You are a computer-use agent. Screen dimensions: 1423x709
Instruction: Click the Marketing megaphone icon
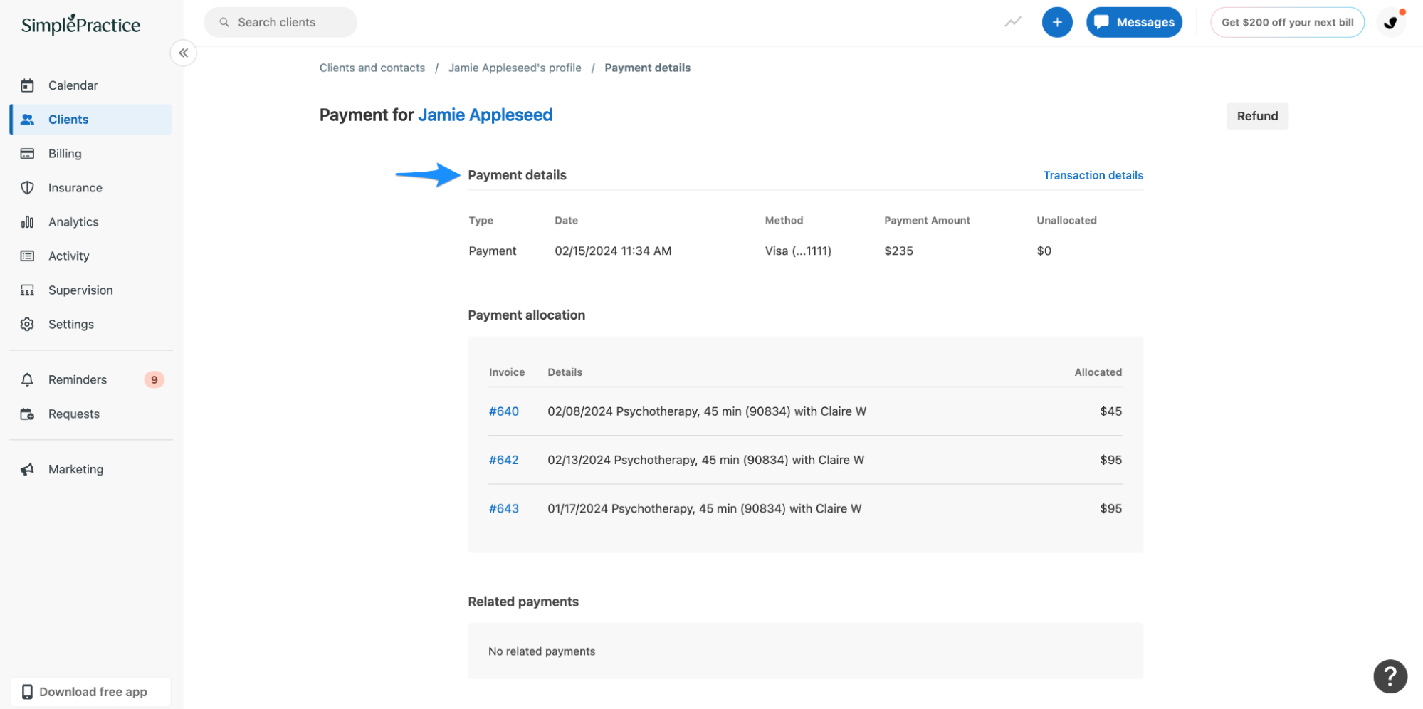[x=27, y=470]
